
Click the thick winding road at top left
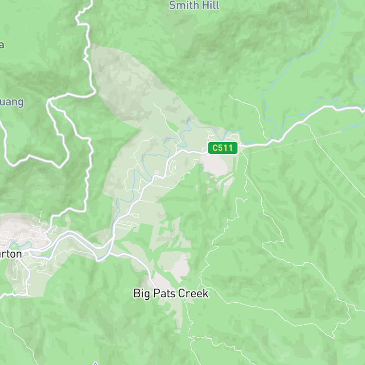pyautogui.click(x=86, y=47)
